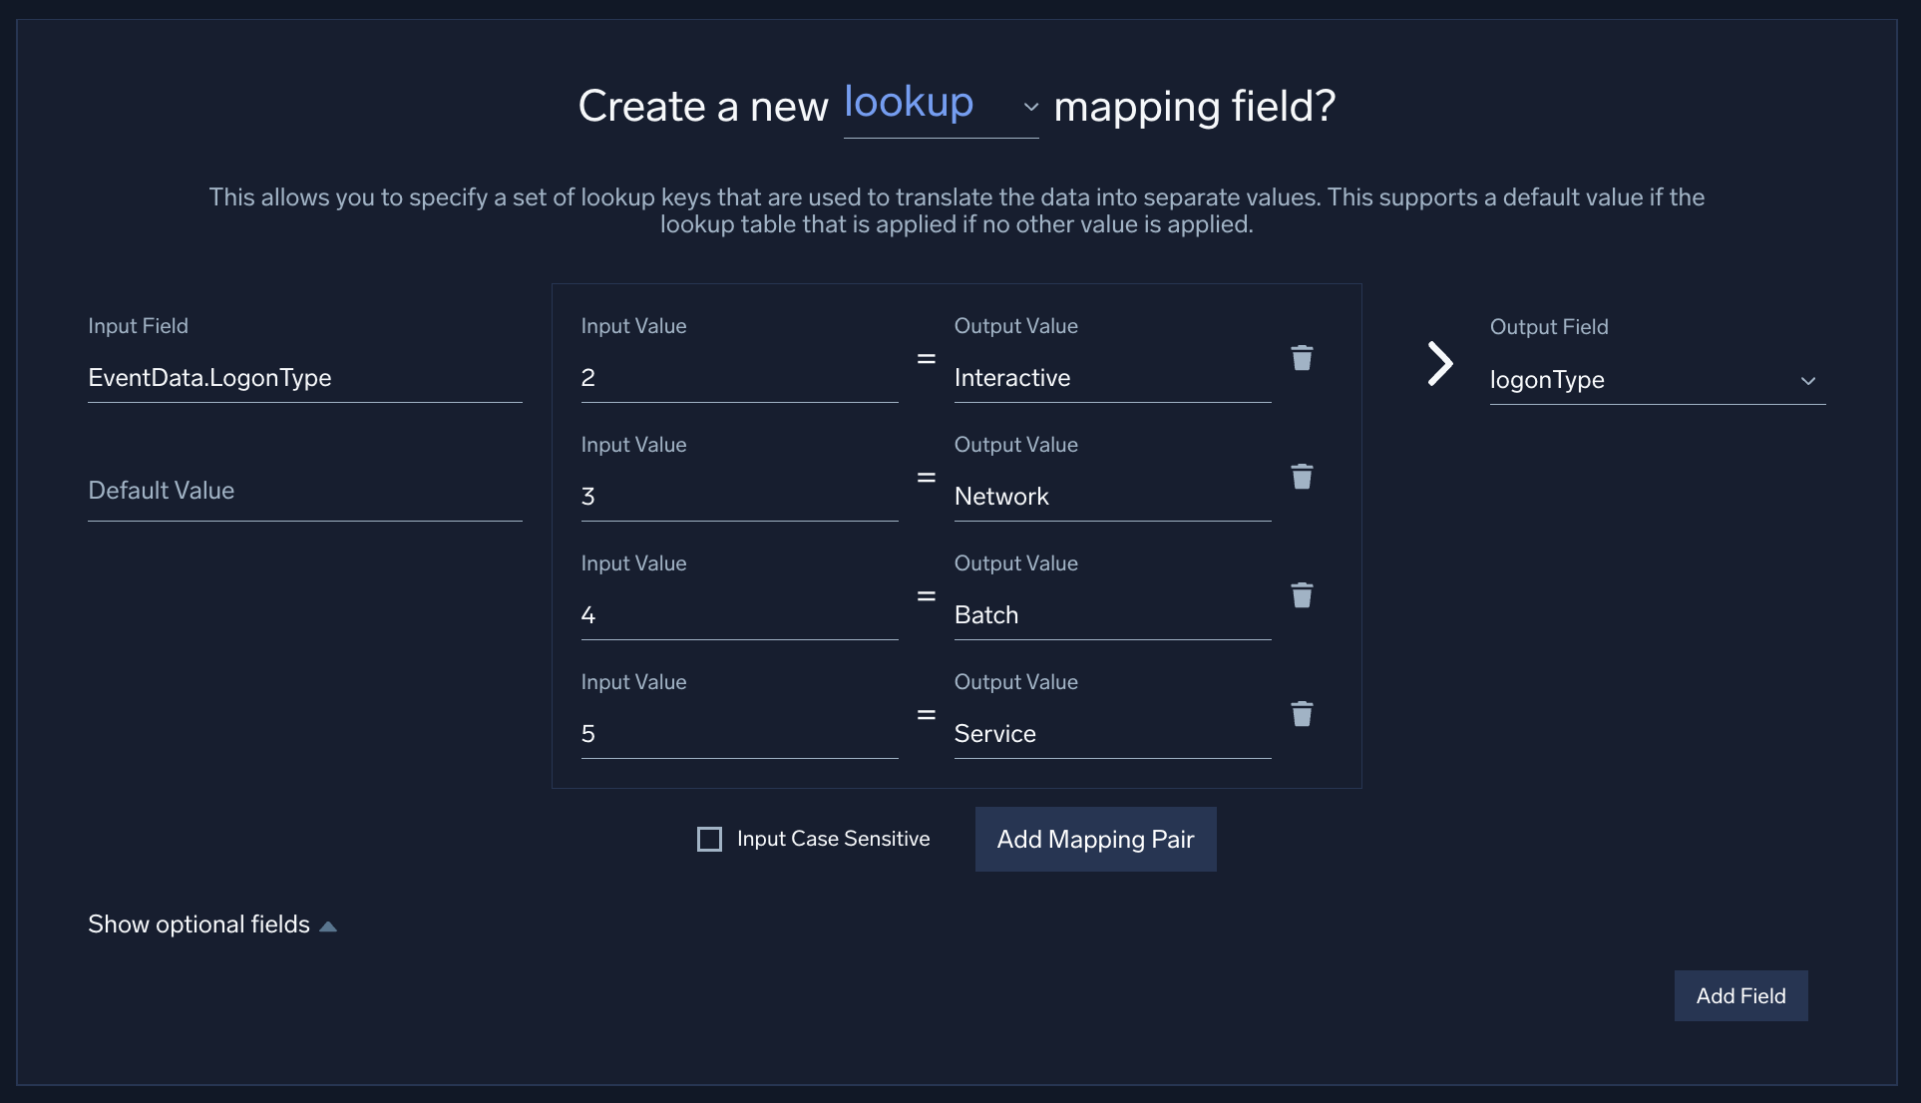The image size is (1921, 1103).
Task: Enable Input Case Sensitive
Action: (x=708, y=839)
